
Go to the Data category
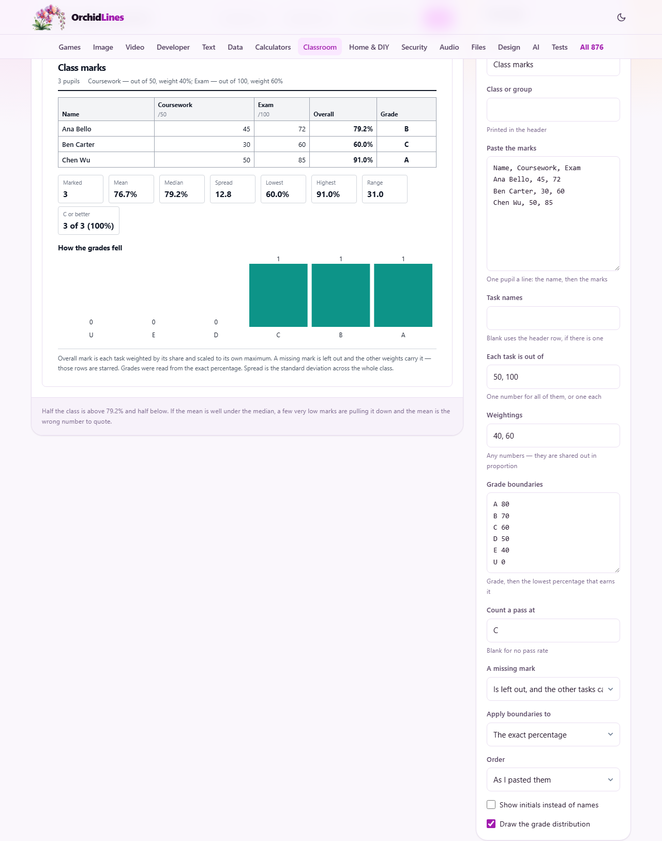click(x=235, y=47)
